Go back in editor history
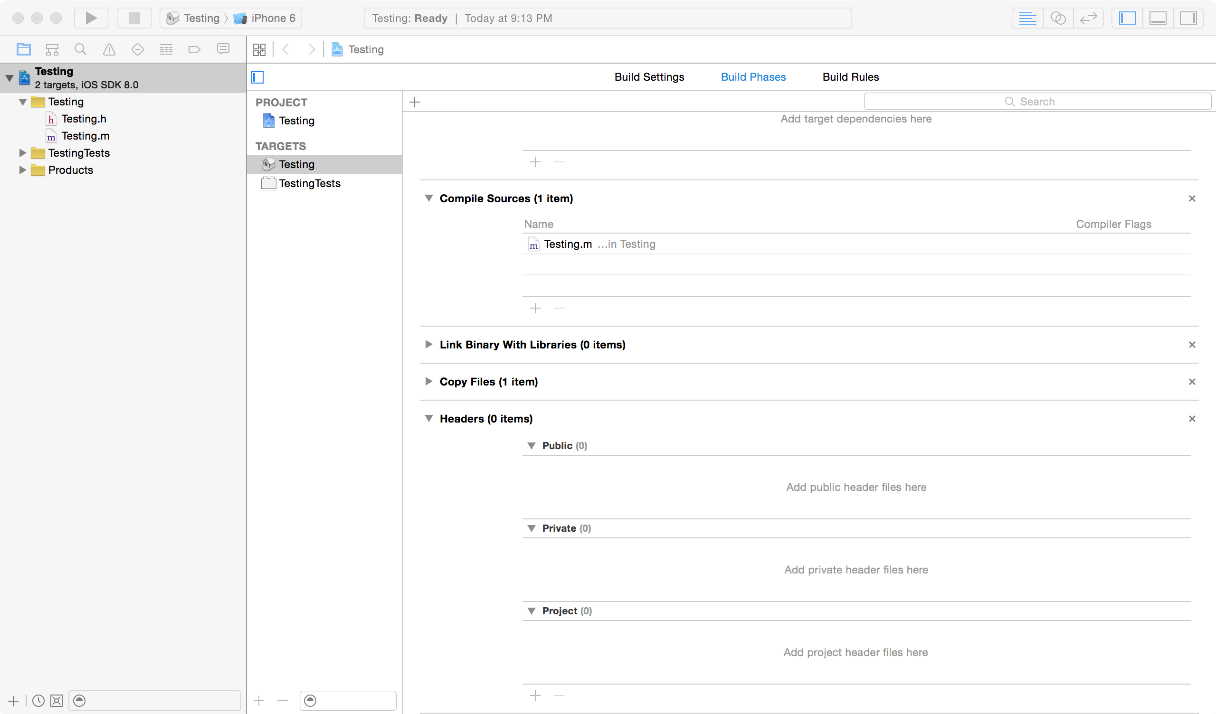This screenshot has width=1216, height=714. 285,49
